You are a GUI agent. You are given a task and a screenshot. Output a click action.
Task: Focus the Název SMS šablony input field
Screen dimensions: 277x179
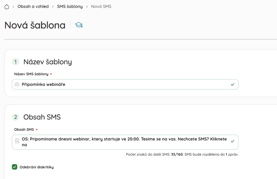pyautogui.click(x=125, y=84)
